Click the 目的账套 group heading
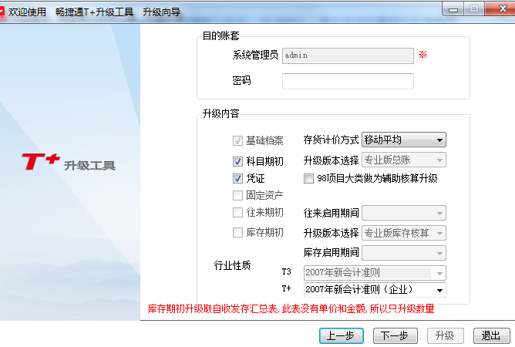 pyautogui.click(x=220, y=35)
